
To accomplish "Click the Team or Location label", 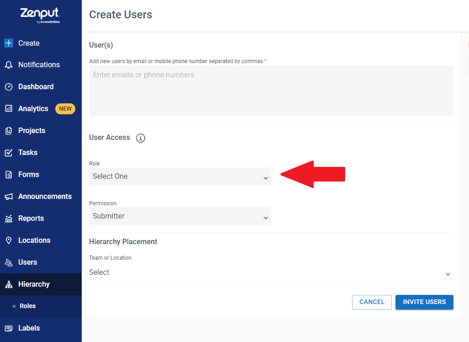I will coord(111,258).
